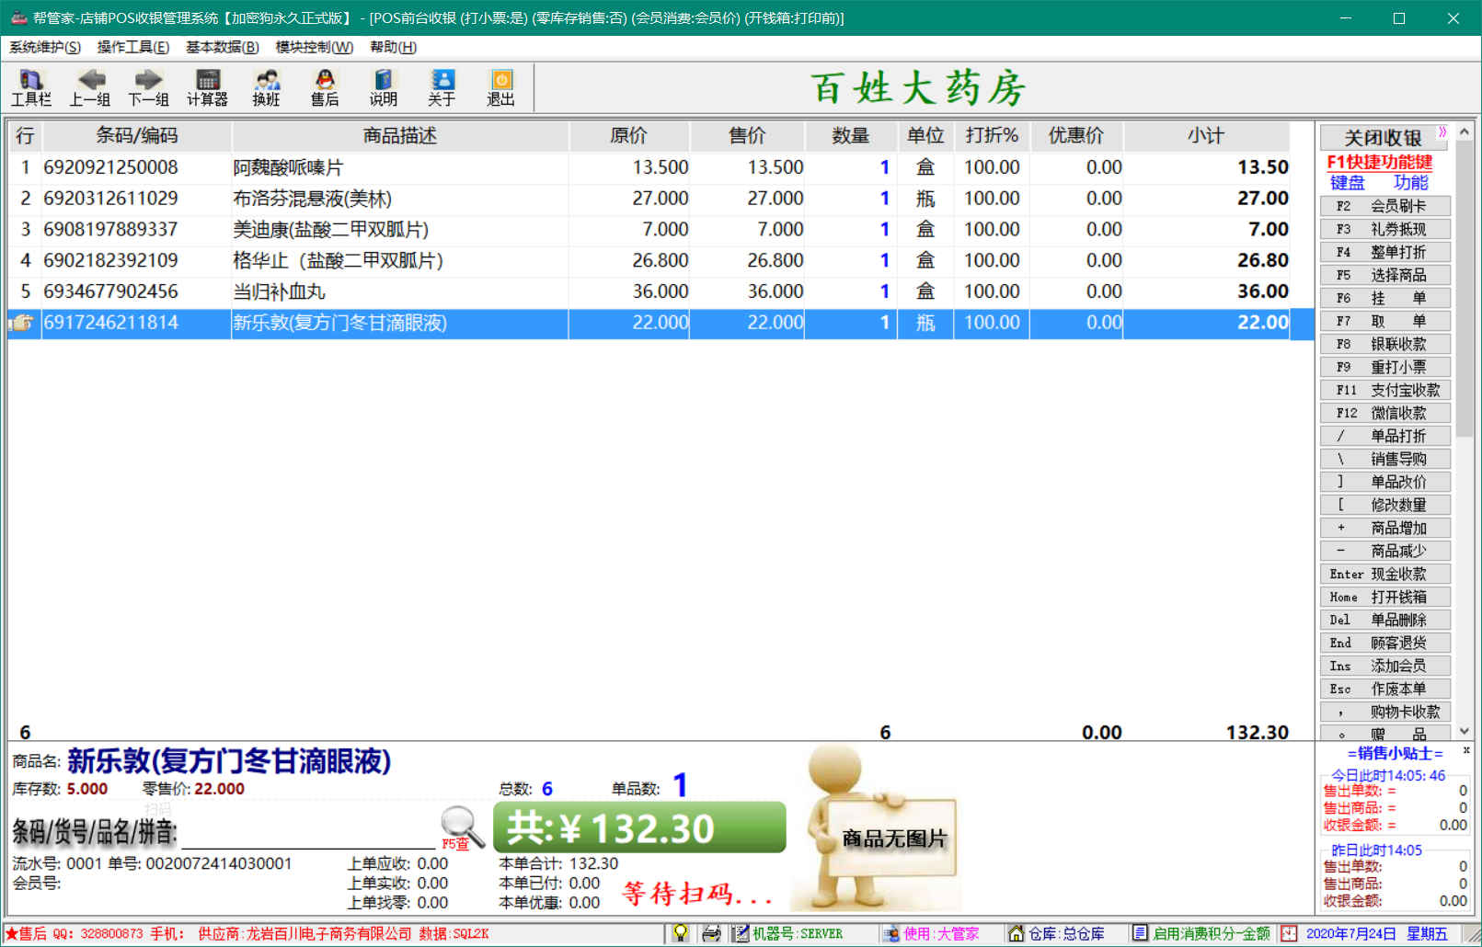Click 购物卡收款 button
Screen dimensions: 1482x947
click(1385, 712)
